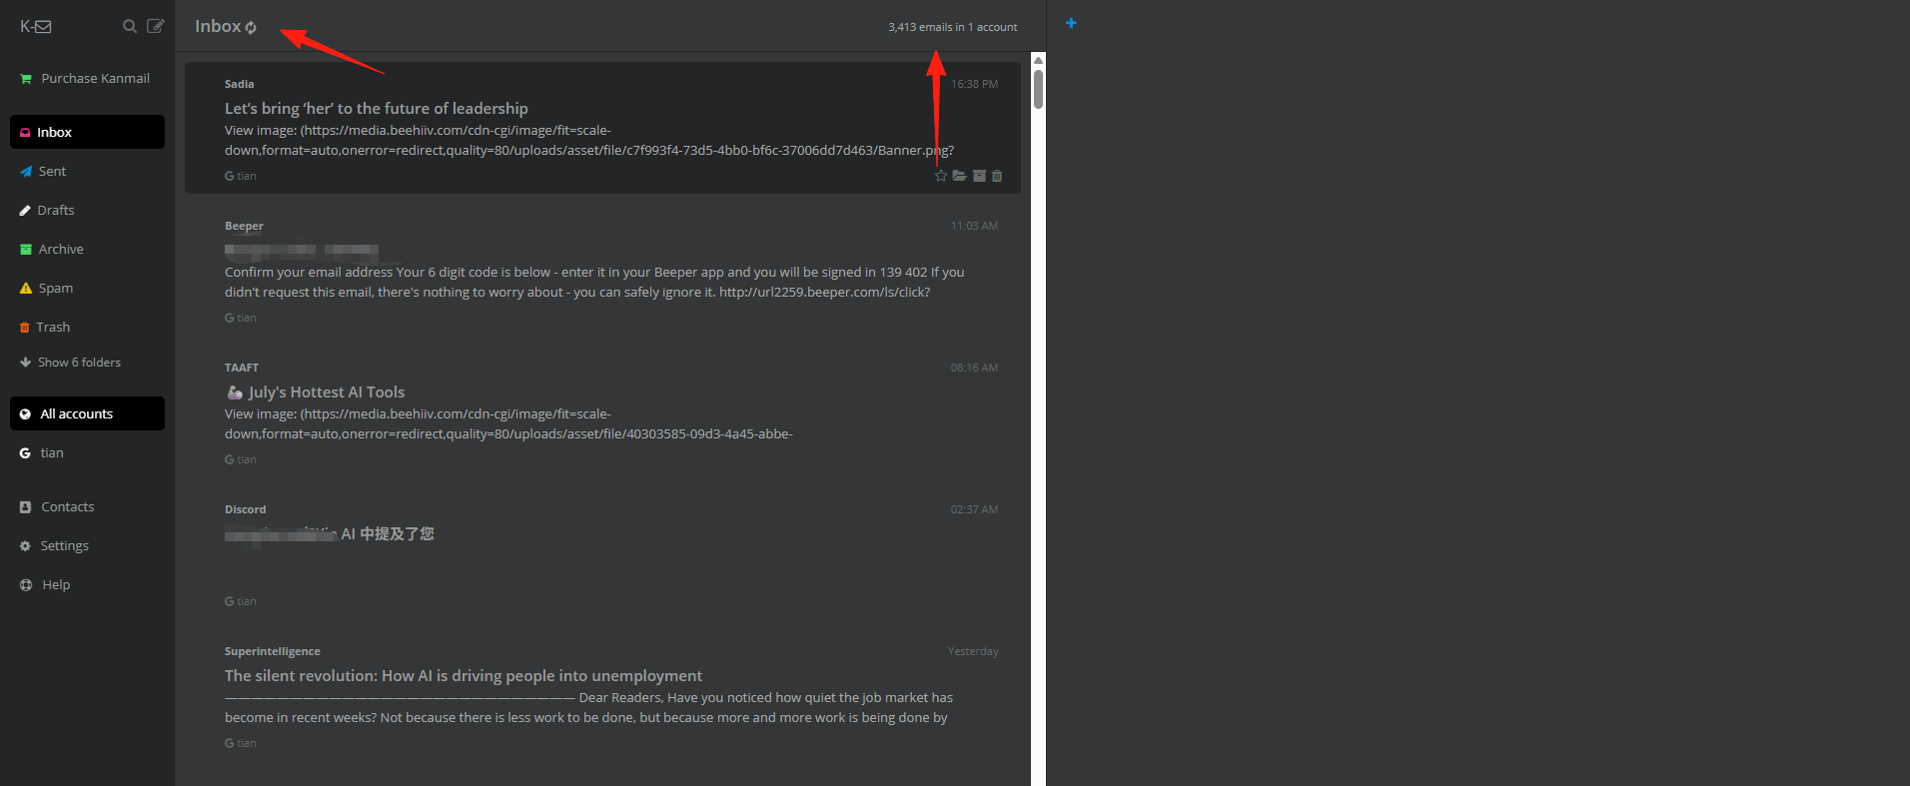Click the blue plus icon
Screen dimensions: 1910x786
pos(1071,23)
